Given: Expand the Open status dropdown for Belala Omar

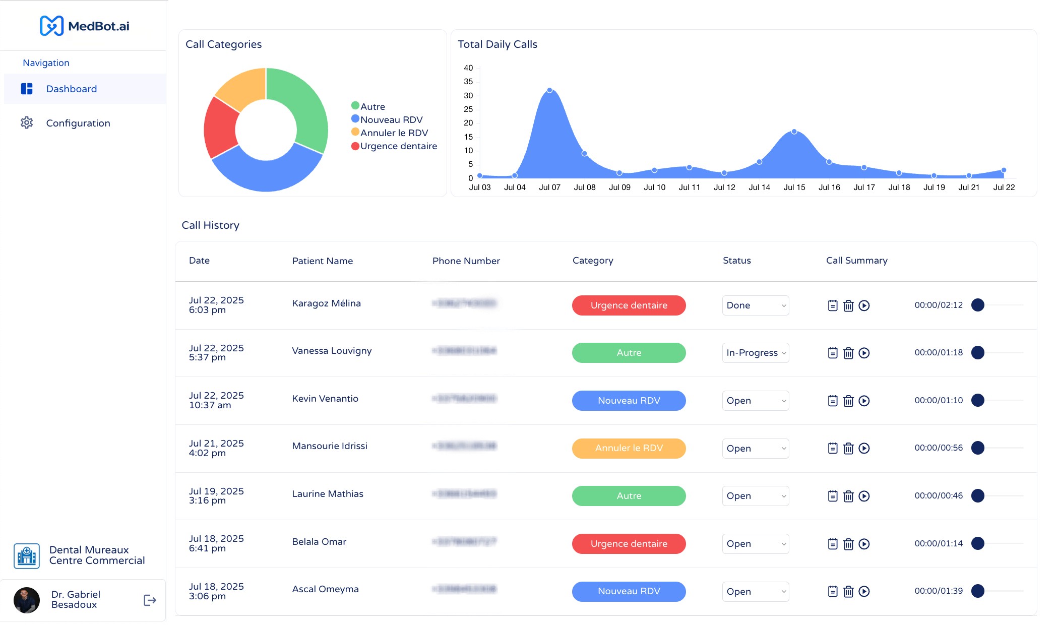Looking at the screenshot, I should 755,543.
